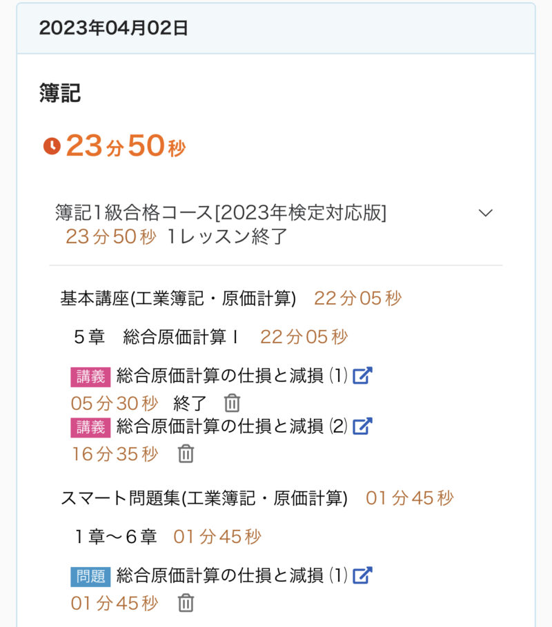Screen dimensions: 552x627
Task: Click the 簿記 subject heading
Action: [60, 94]
